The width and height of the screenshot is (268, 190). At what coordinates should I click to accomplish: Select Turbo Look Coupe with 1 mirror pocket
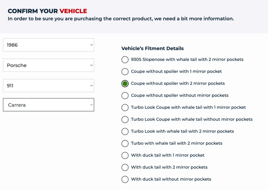click(x=125, y=108)
